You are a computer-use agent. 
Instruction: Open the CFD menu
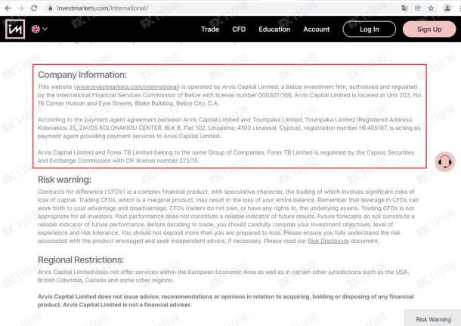(x=239, y=29)
